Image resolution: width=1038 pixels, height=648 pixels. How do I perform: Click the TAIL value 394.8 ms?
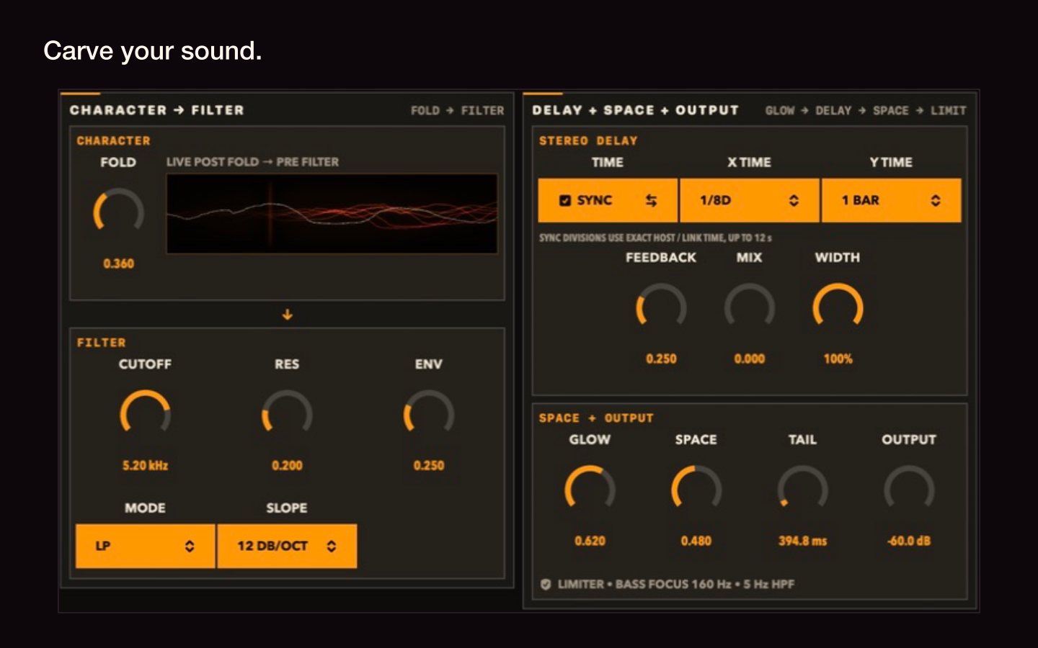click(802, 541)
